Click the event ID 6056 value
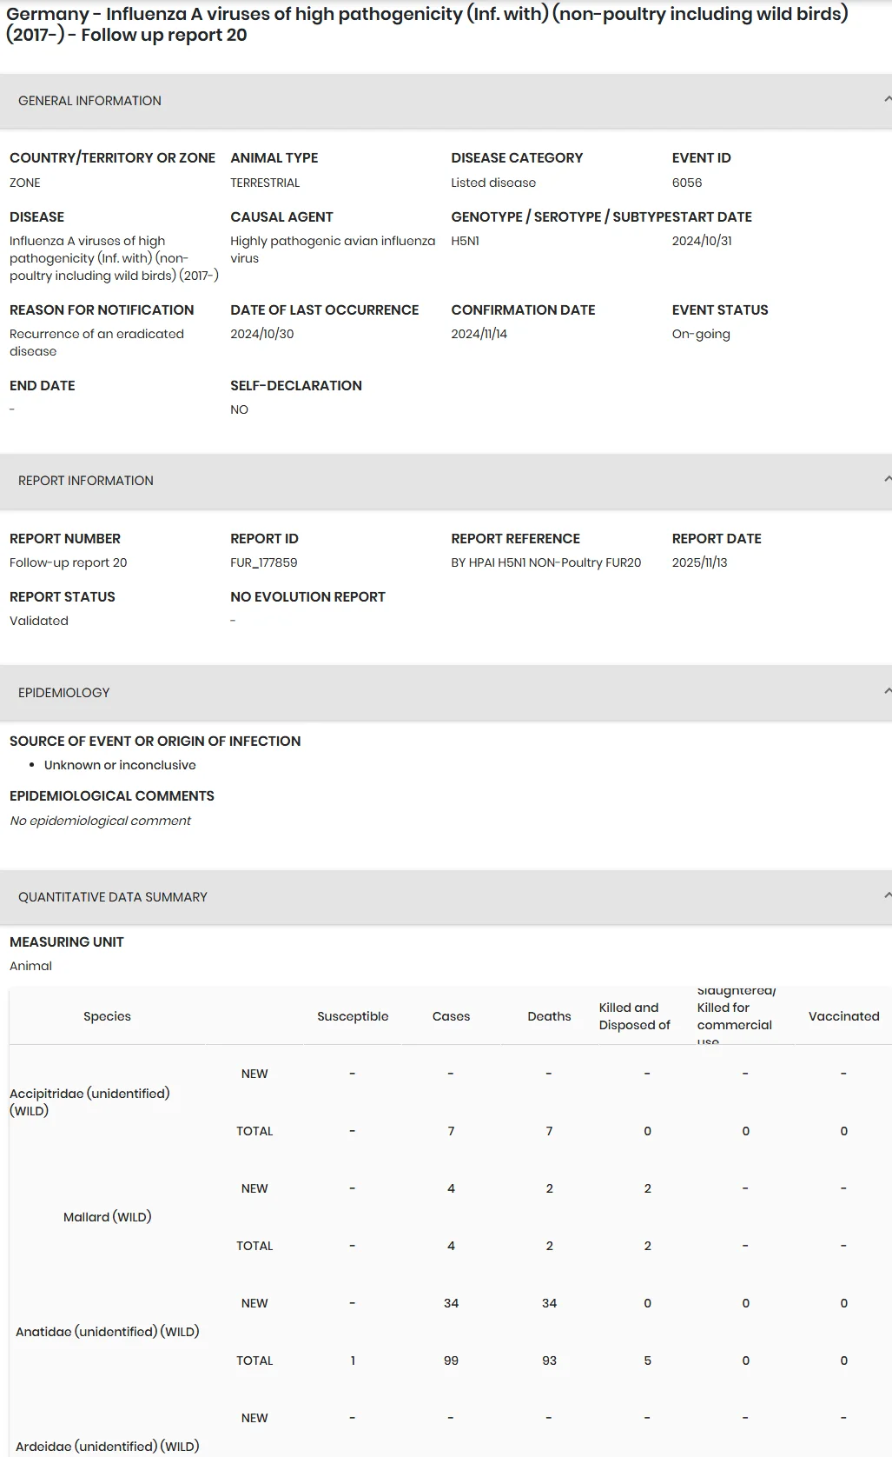This screenshot has width=892, height=1457. [x=687, y=183]
